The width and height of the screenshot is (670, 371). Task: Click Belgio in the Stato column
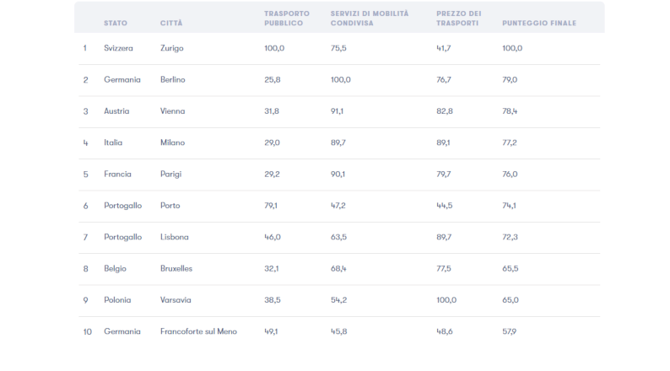click(x=116, y=268)
